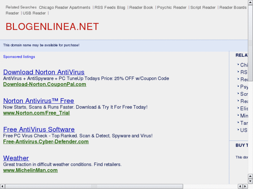Click the vertical scrollbar thumb

point(251,43)
